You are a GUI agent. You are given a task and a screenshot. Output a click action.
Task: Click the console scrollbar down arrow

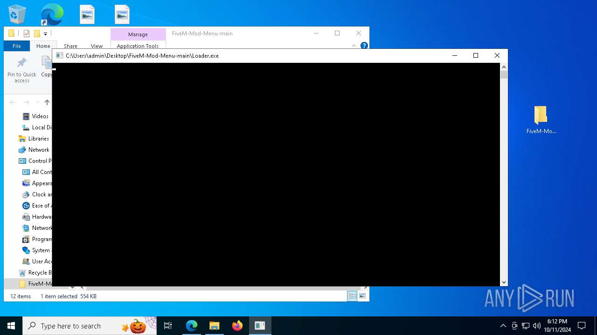504,282
